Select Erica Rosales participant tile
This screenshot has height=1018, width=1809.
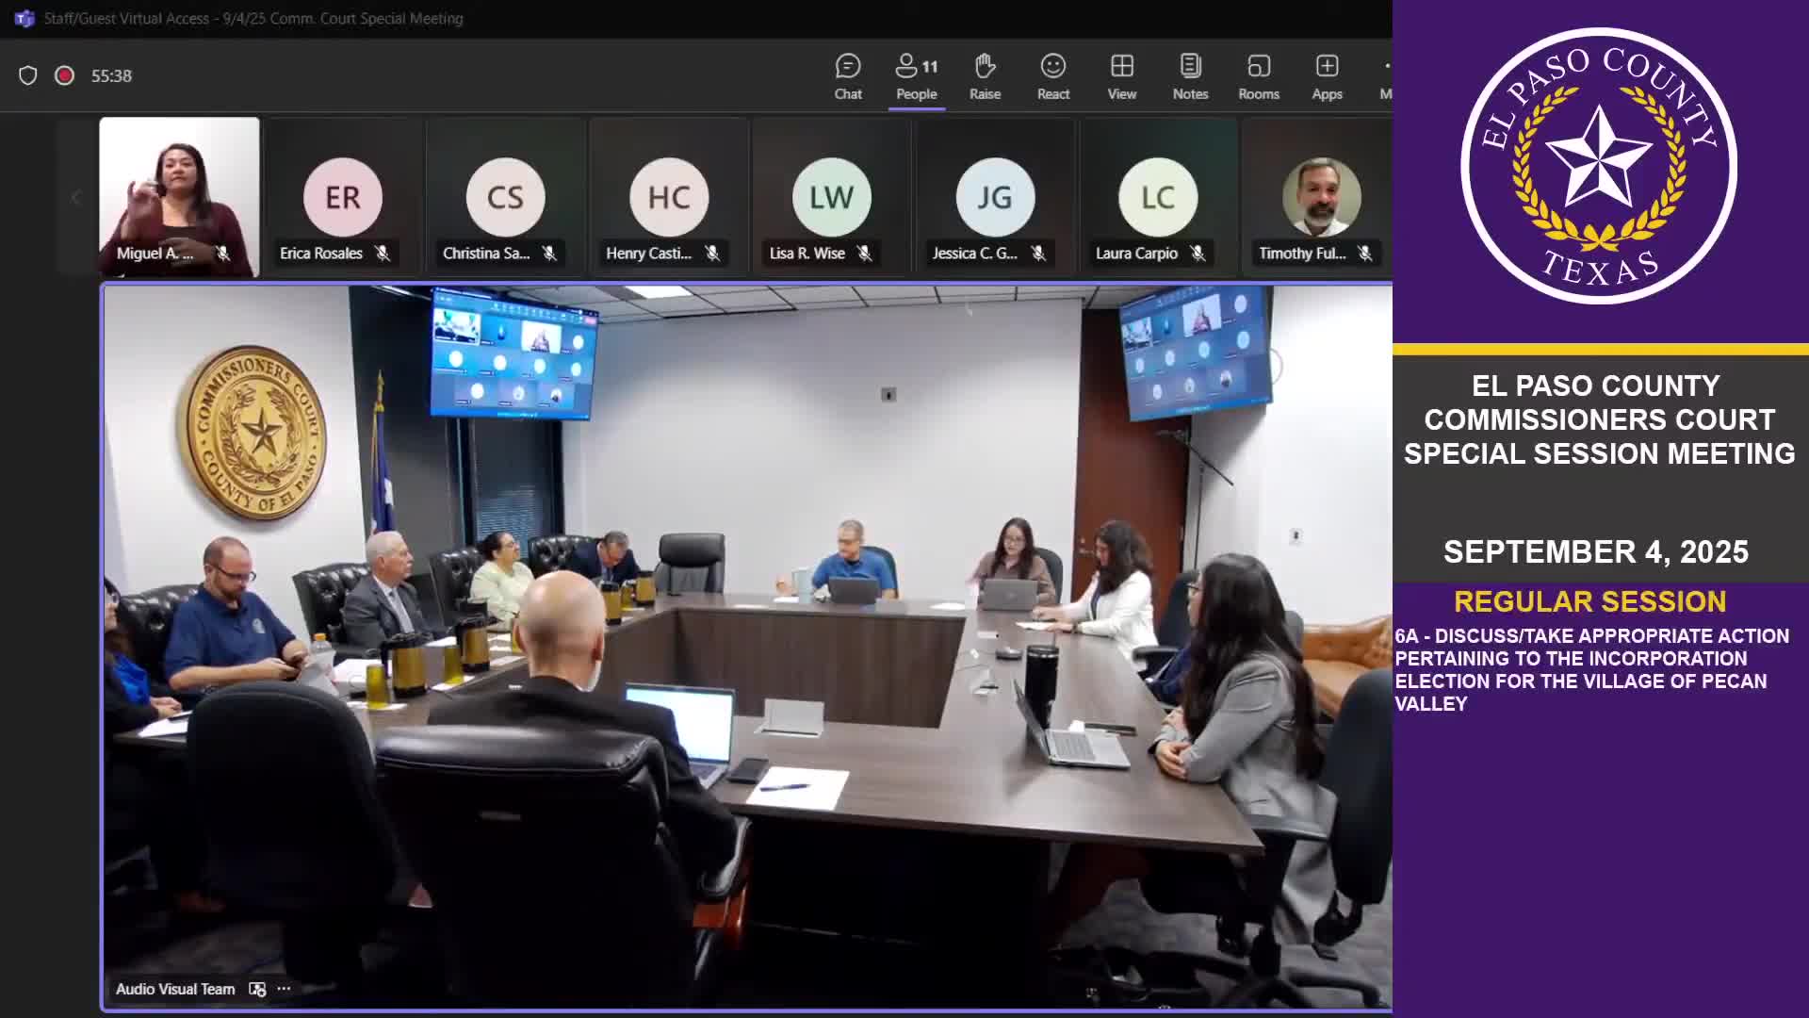[343, 197]
